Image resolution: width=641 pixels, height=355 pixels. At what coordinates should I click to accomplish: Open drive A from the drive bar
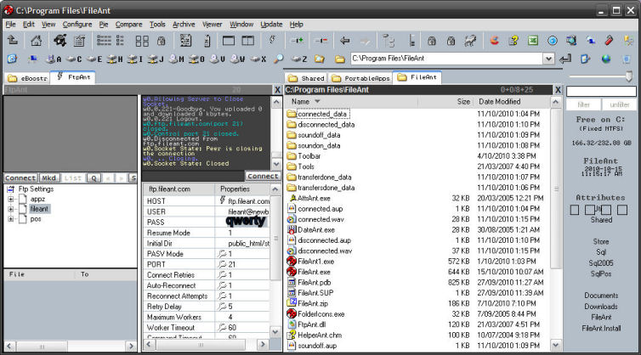tap(54, 59)
